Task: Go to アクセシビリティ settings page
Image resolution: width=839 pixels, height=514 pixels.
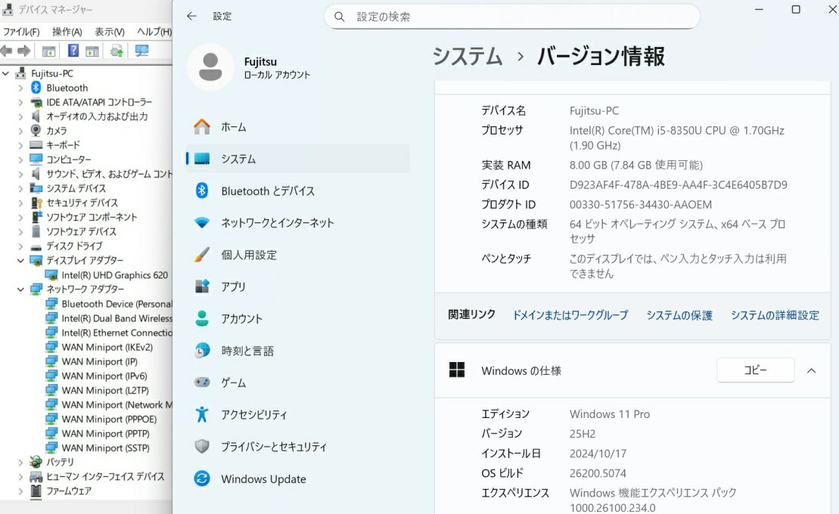Action: click(x=253, y=415)
